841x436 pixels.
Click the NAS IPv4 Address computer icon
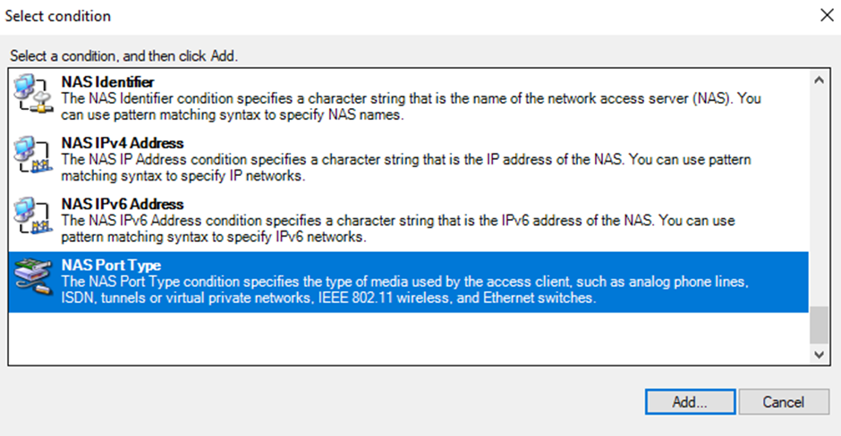tap(33, 155)
